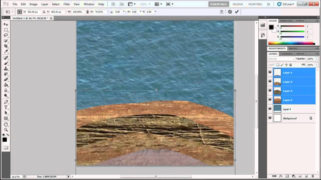
Task: Pick a color from the spectrum ramp
Action: [292, 43]
